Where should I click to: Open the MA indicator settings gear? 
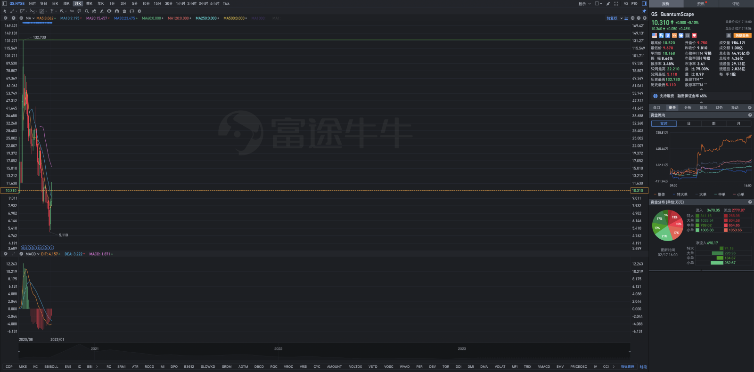pos(6,18)
